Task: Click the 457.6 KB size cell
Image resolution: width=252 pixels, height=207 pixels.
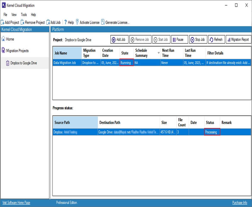Action: tap(168, 132)
